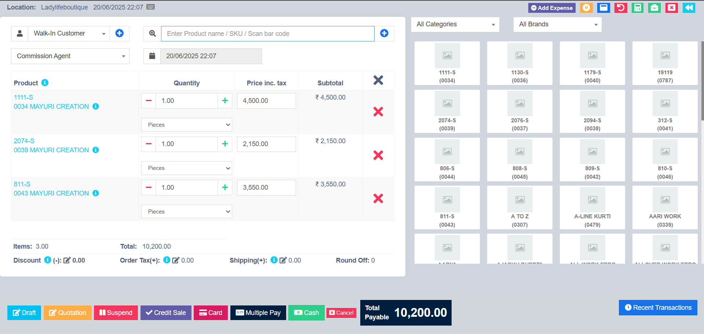The image size is (704, 334).
Task: Decrease quantity of 811-S with minus
Action: 149,188
